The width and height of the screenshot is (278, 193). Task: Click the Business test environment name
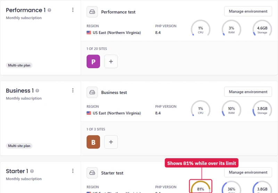(114, 93)
